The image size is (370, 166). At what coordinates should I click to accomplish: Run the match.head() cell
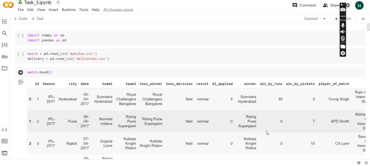tap(20, 72)
